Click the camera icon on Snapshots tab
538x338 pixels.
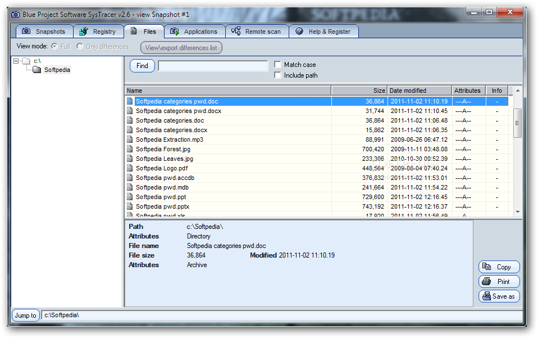(x=26, y=31)
